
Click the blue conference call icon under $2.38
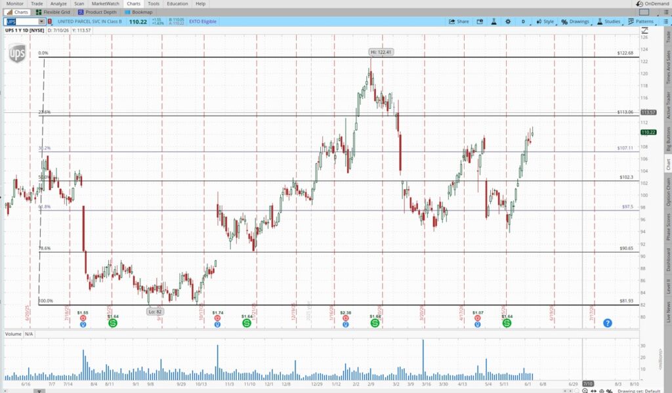pyautogui.click(x=345, y=324)
